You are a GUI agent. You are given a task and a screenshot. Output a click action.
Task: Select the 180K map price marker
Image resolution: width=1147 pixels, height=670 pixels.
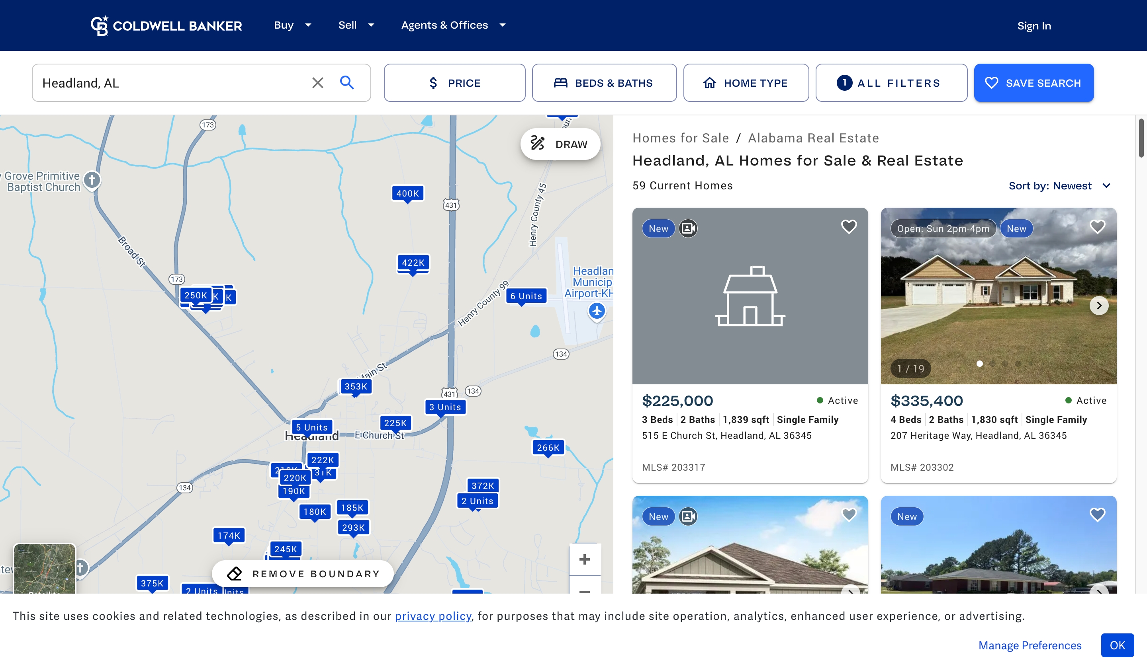click(315, 512)
